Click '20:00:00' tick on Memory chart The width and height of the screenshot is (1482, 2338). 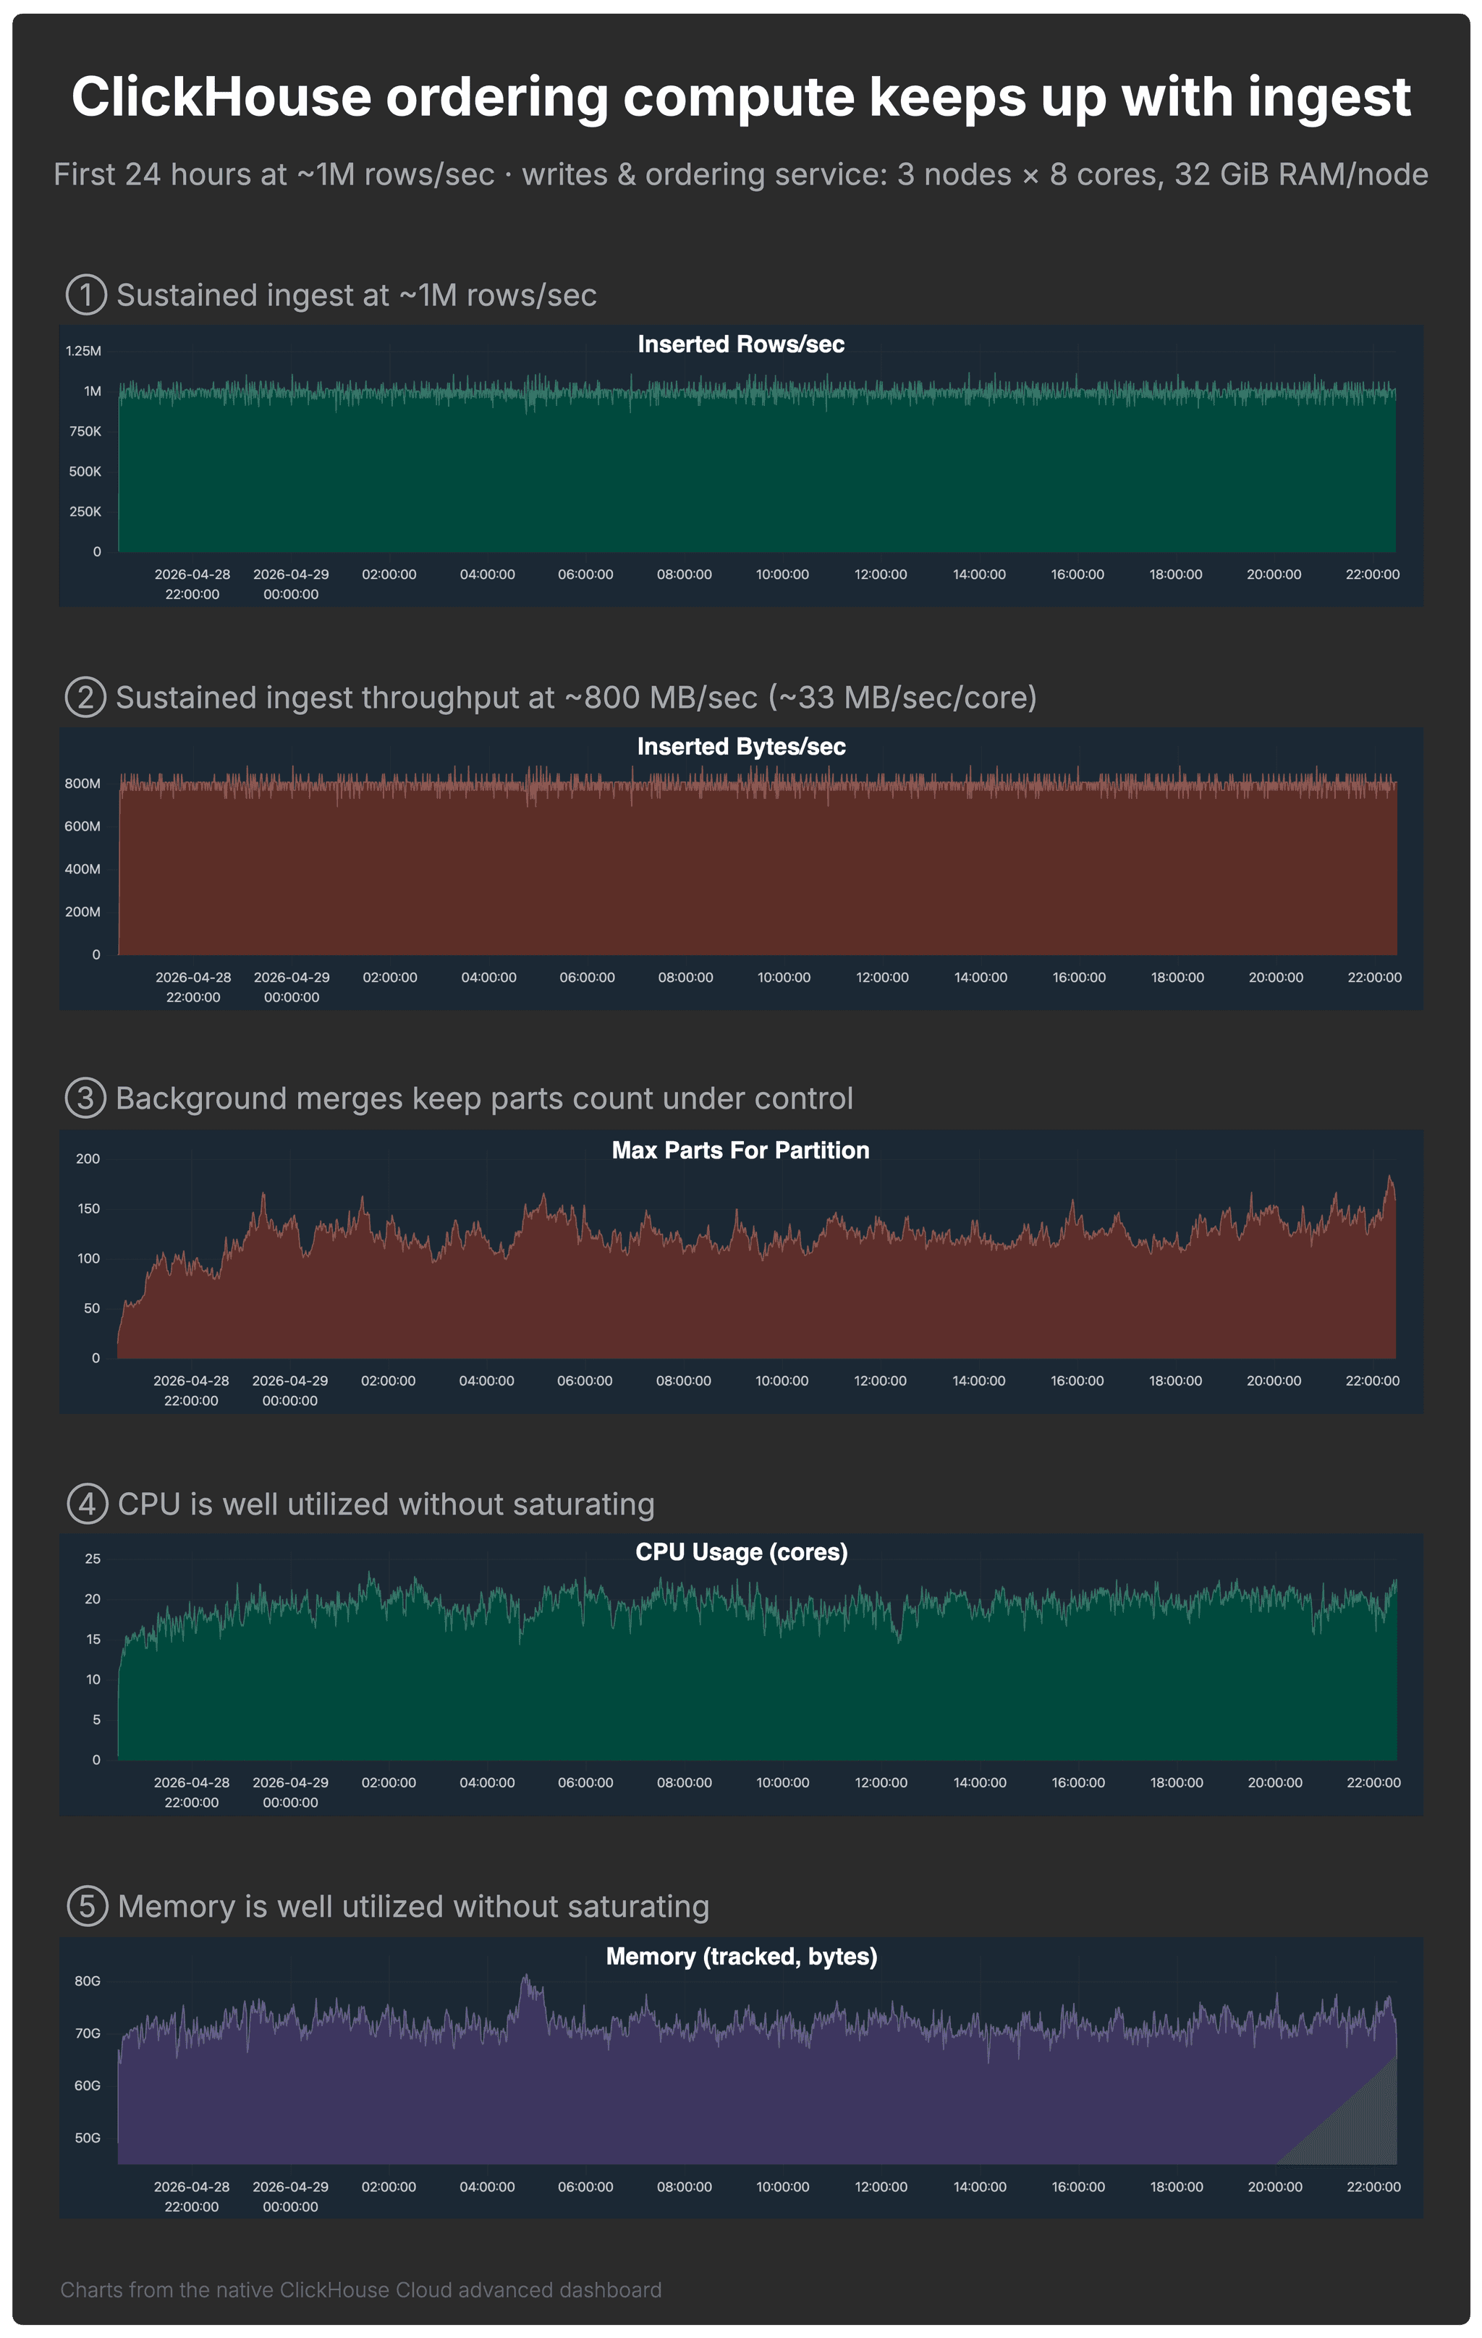(x=1275, y=2187)
